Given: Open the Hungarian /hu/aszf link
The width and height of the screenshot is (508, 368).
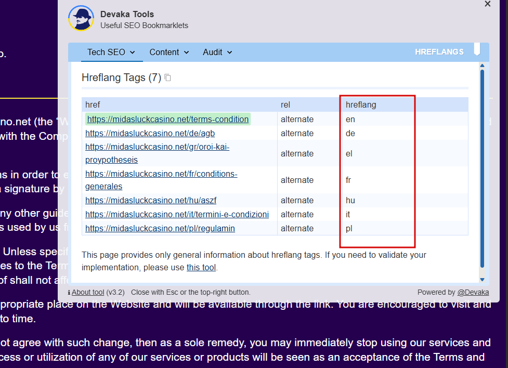Looking at the screenshot, I should [151, 200].
